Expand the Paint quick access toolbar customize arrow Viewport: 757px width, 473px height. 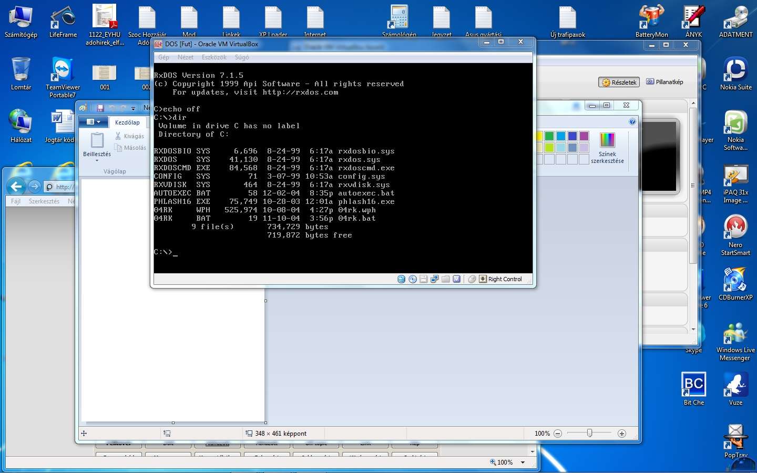tap(133, 108)
